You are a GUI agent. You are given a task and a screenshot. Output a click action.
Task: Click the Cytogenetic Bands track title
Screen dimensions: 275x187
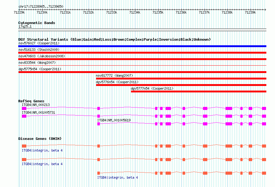(x=37, y=23)
